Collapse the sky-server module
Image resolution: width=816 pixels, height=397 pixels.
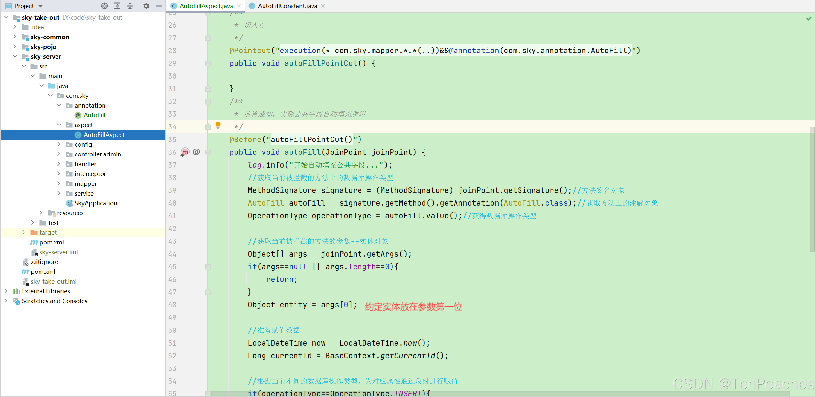click(x=15, y=56)
